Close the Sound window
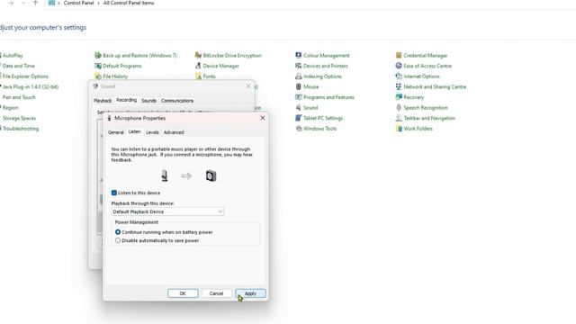This screenshot has height=324, width=576. tap(248, 86)
